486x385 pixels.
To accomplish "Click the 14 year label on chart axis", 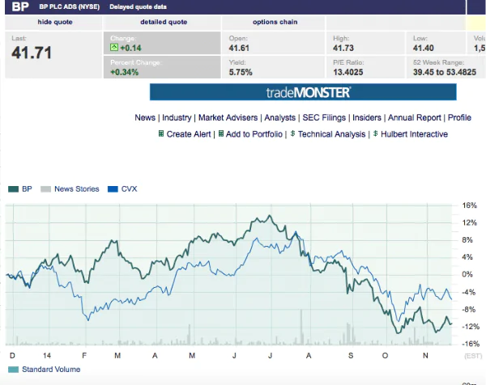I will [47, 356].
